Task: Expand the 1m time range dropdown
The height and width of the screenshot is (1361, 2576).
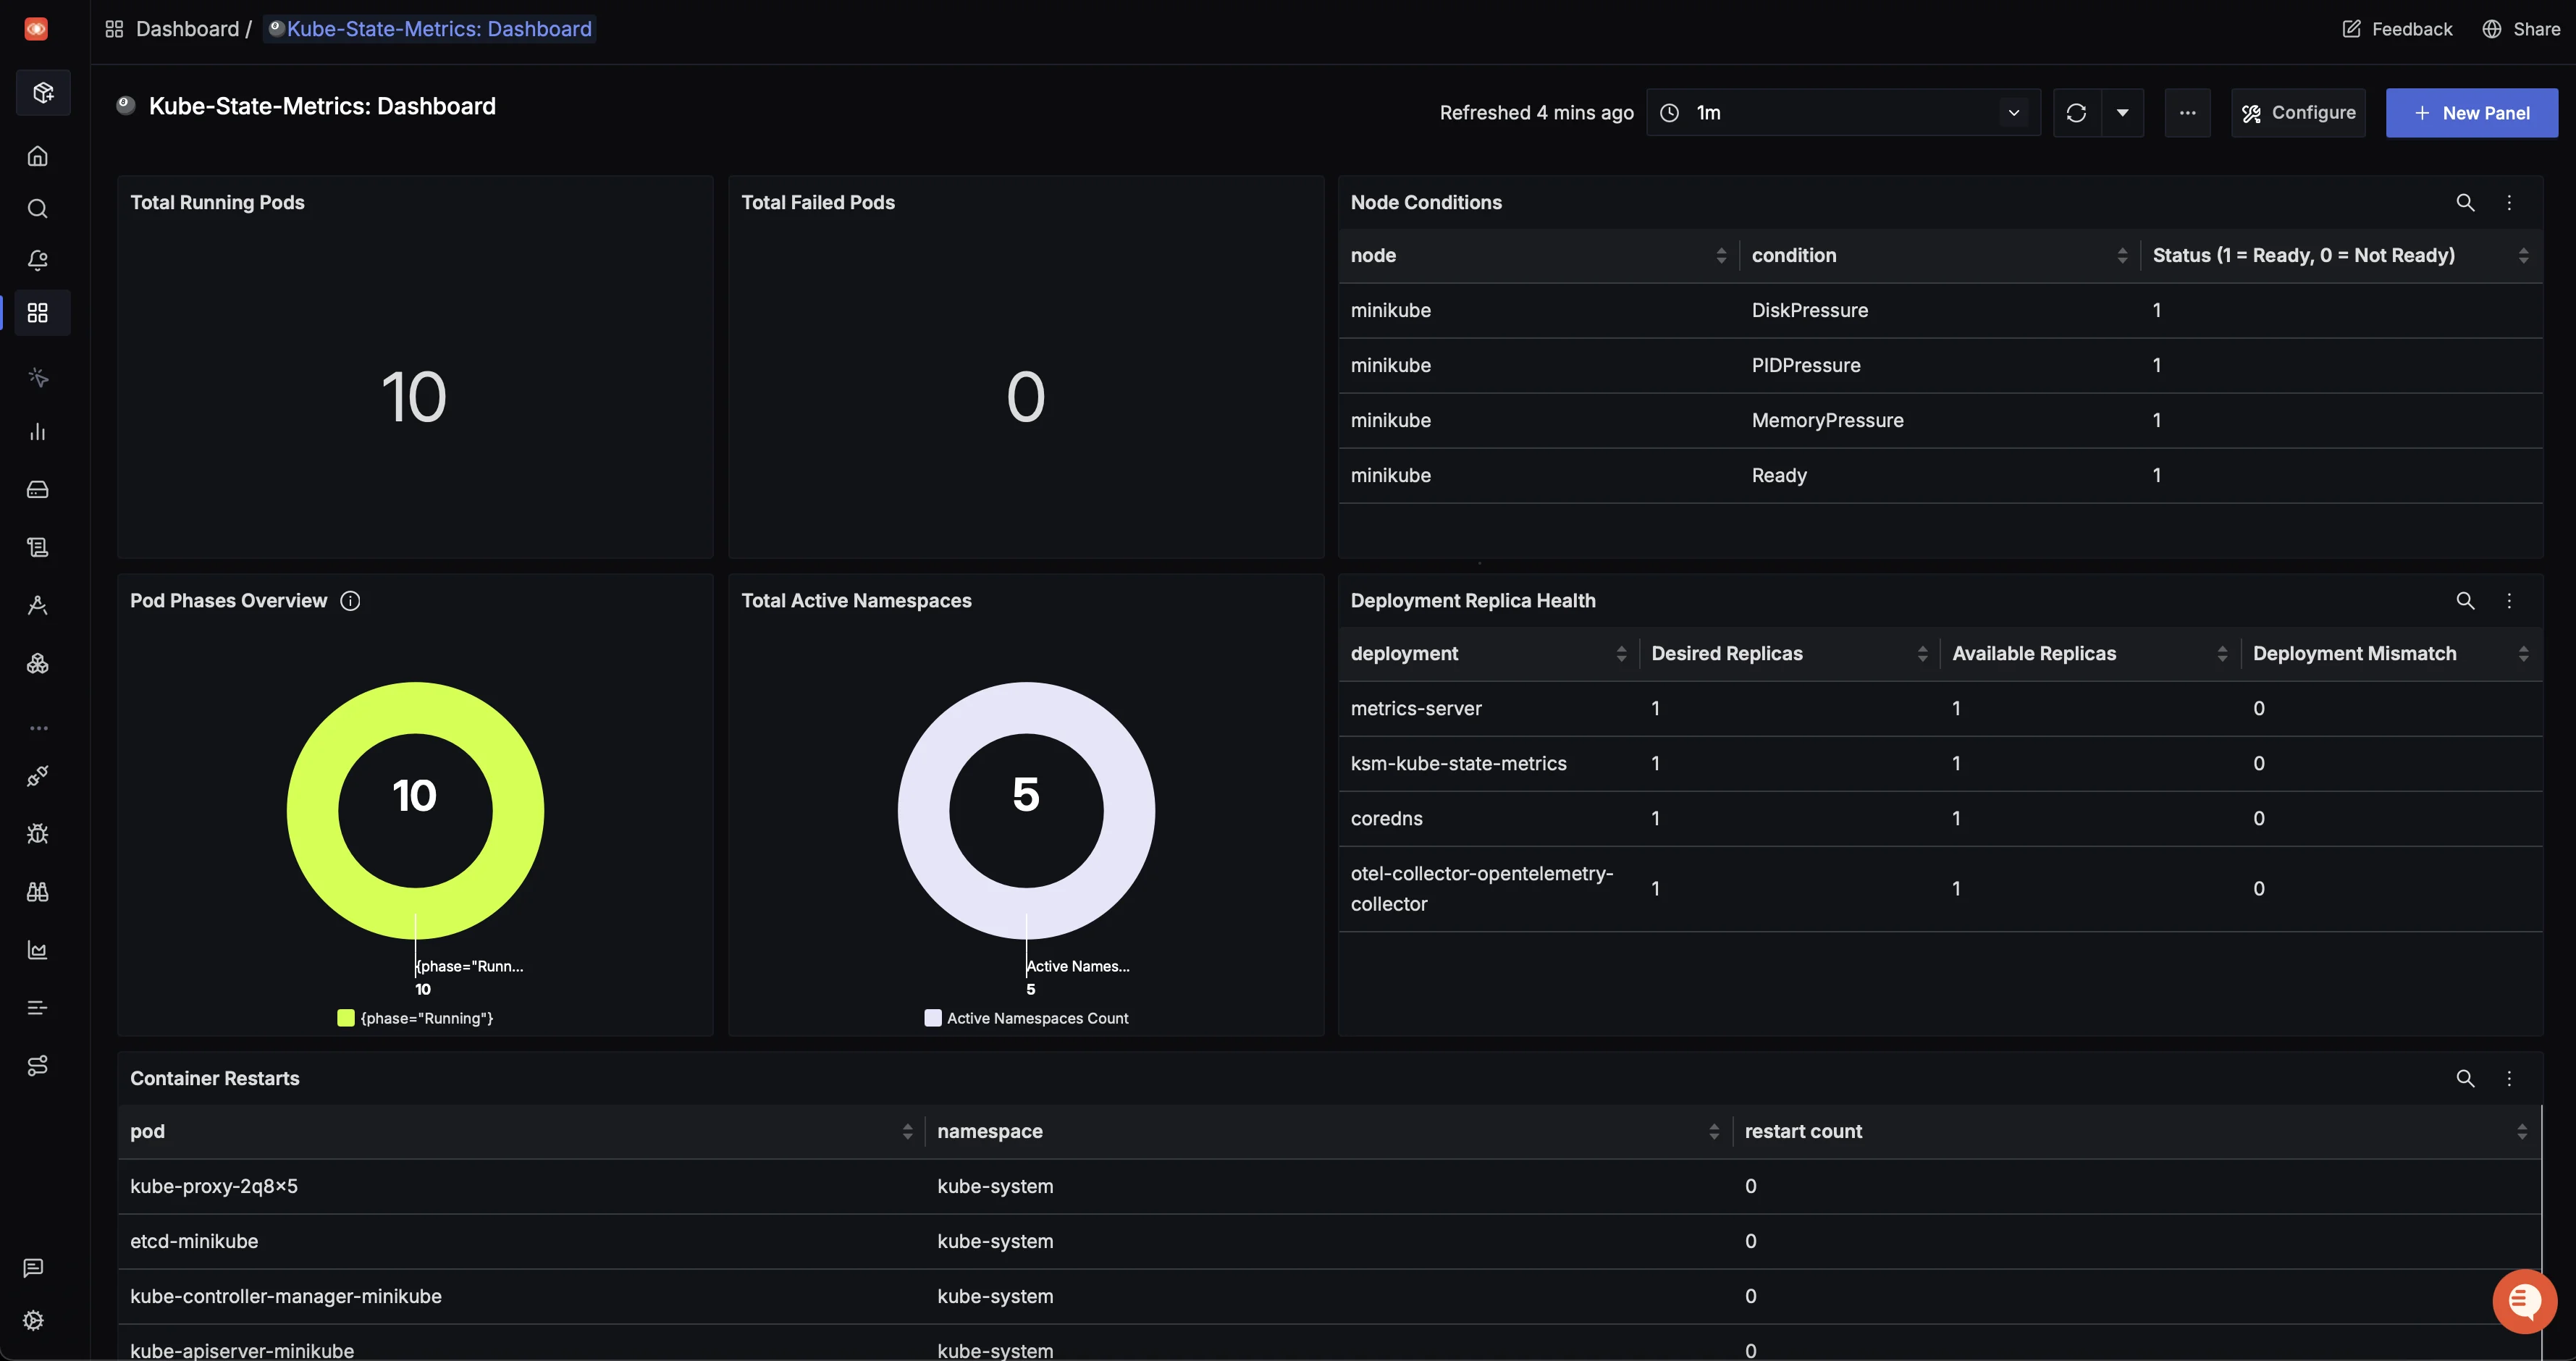Action: tap(2013, 112)
